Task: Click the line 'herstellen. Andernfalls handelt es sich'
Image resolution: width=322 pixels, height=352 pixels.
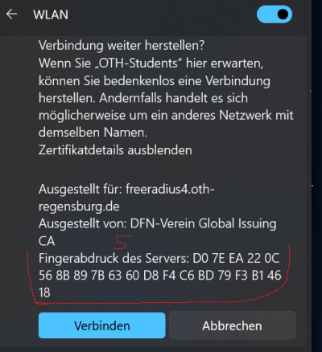Action: (x=143, y=98)
